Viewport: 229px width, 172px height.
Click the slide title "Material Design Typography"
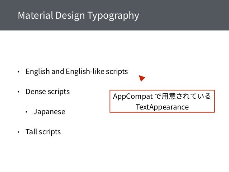pos(78,16)
